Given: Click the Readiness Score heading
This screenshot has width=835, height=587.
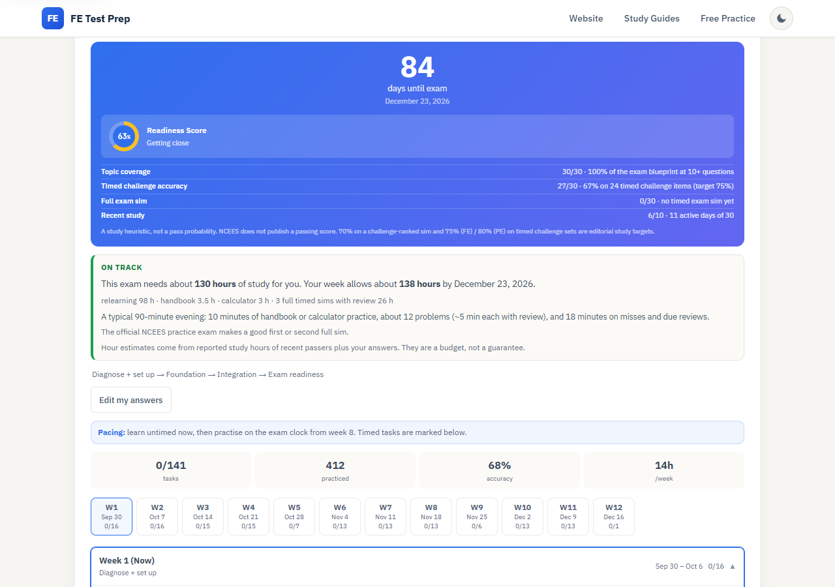Looking at the screenshot, I should click(177, 130).
